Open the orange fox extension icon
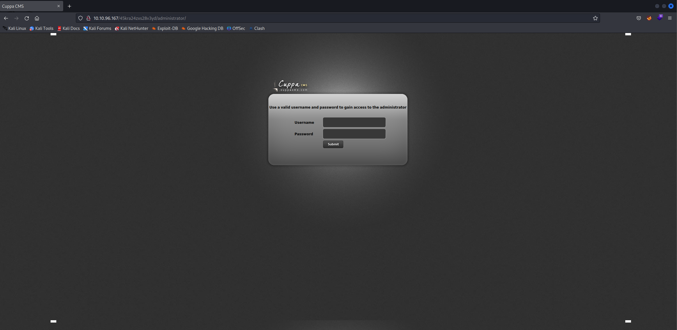This screenshot has width=677, height=330. click(649, 18)
